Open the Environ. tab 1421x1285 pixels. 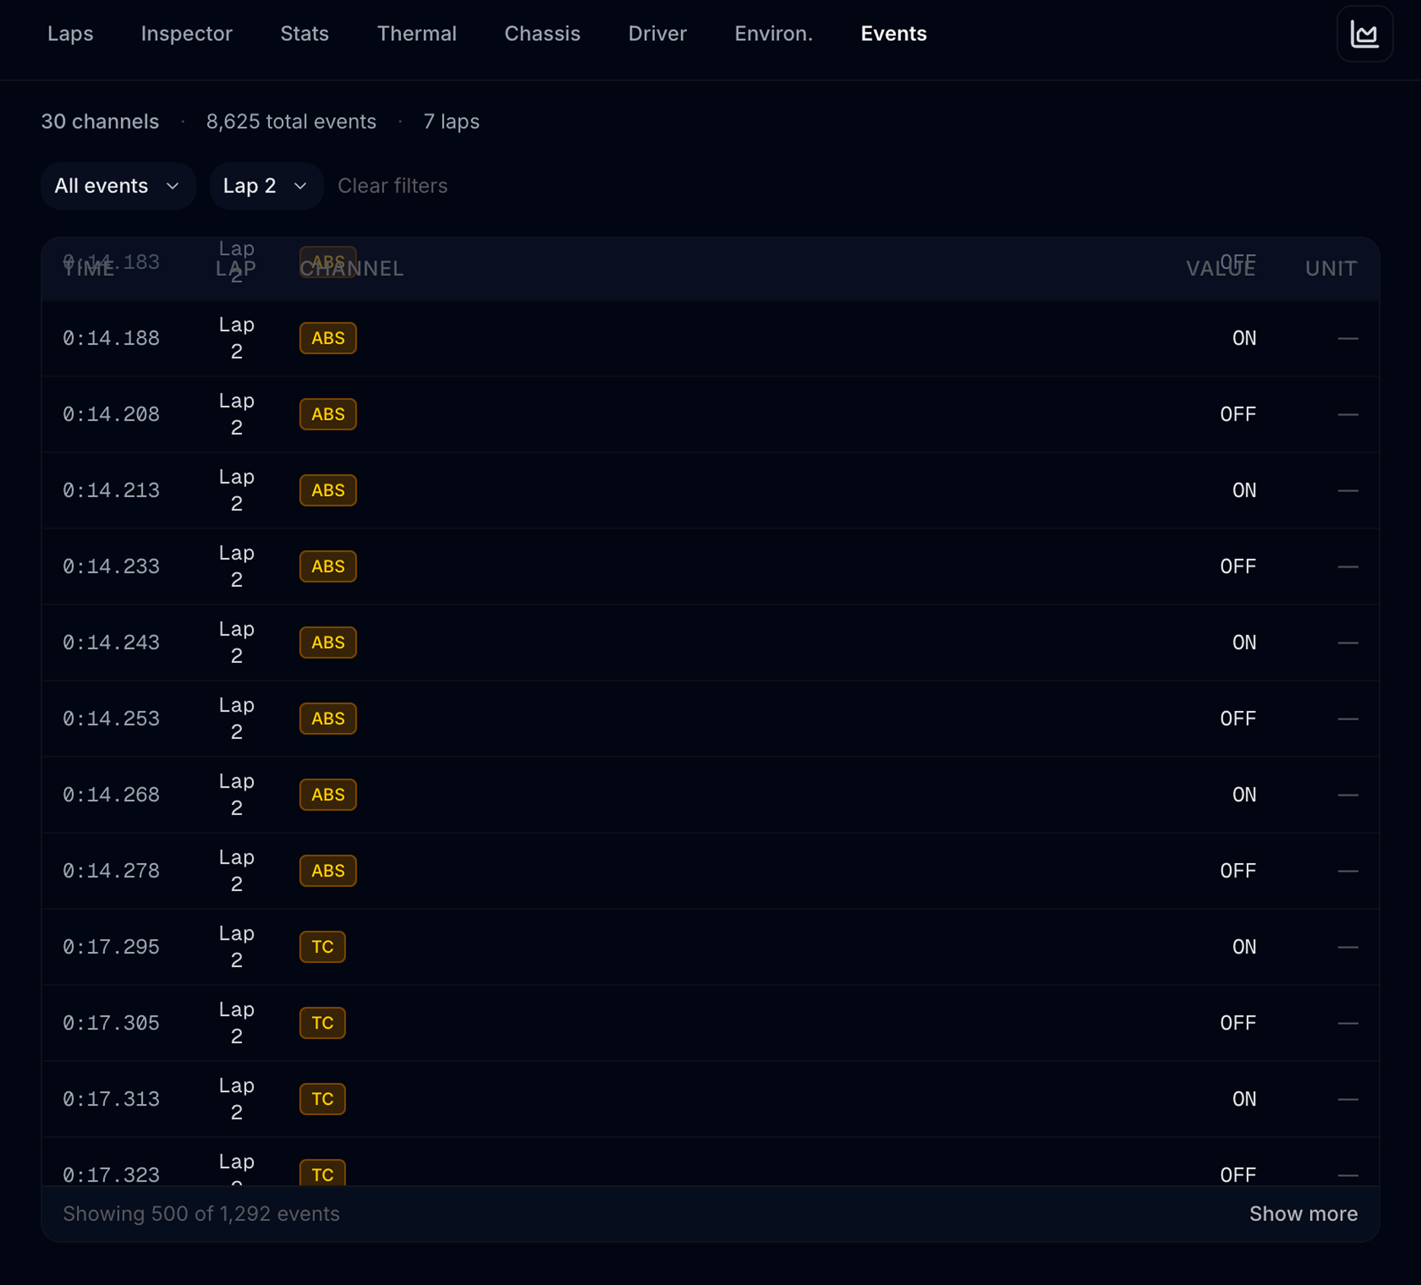(774, 33)
